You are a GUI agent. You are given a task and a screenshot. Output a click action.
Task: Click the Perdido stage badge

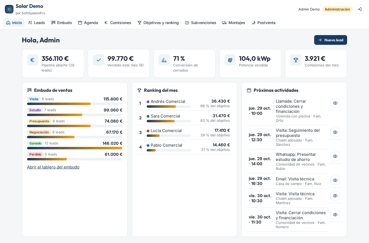point(35,154)
